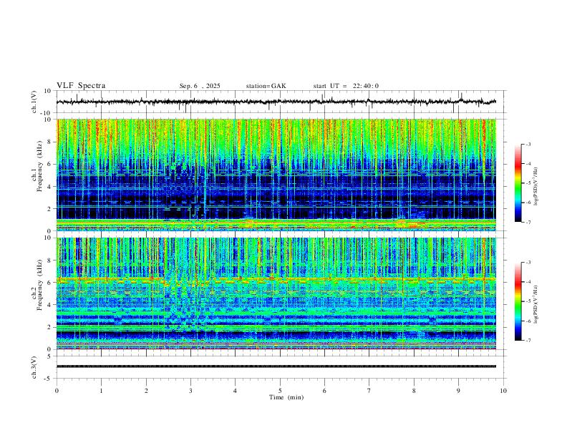Viewport: 567px width, 438px height.
Task: Click the "VLF Spectra" plot title
Action: pos(81,86)
